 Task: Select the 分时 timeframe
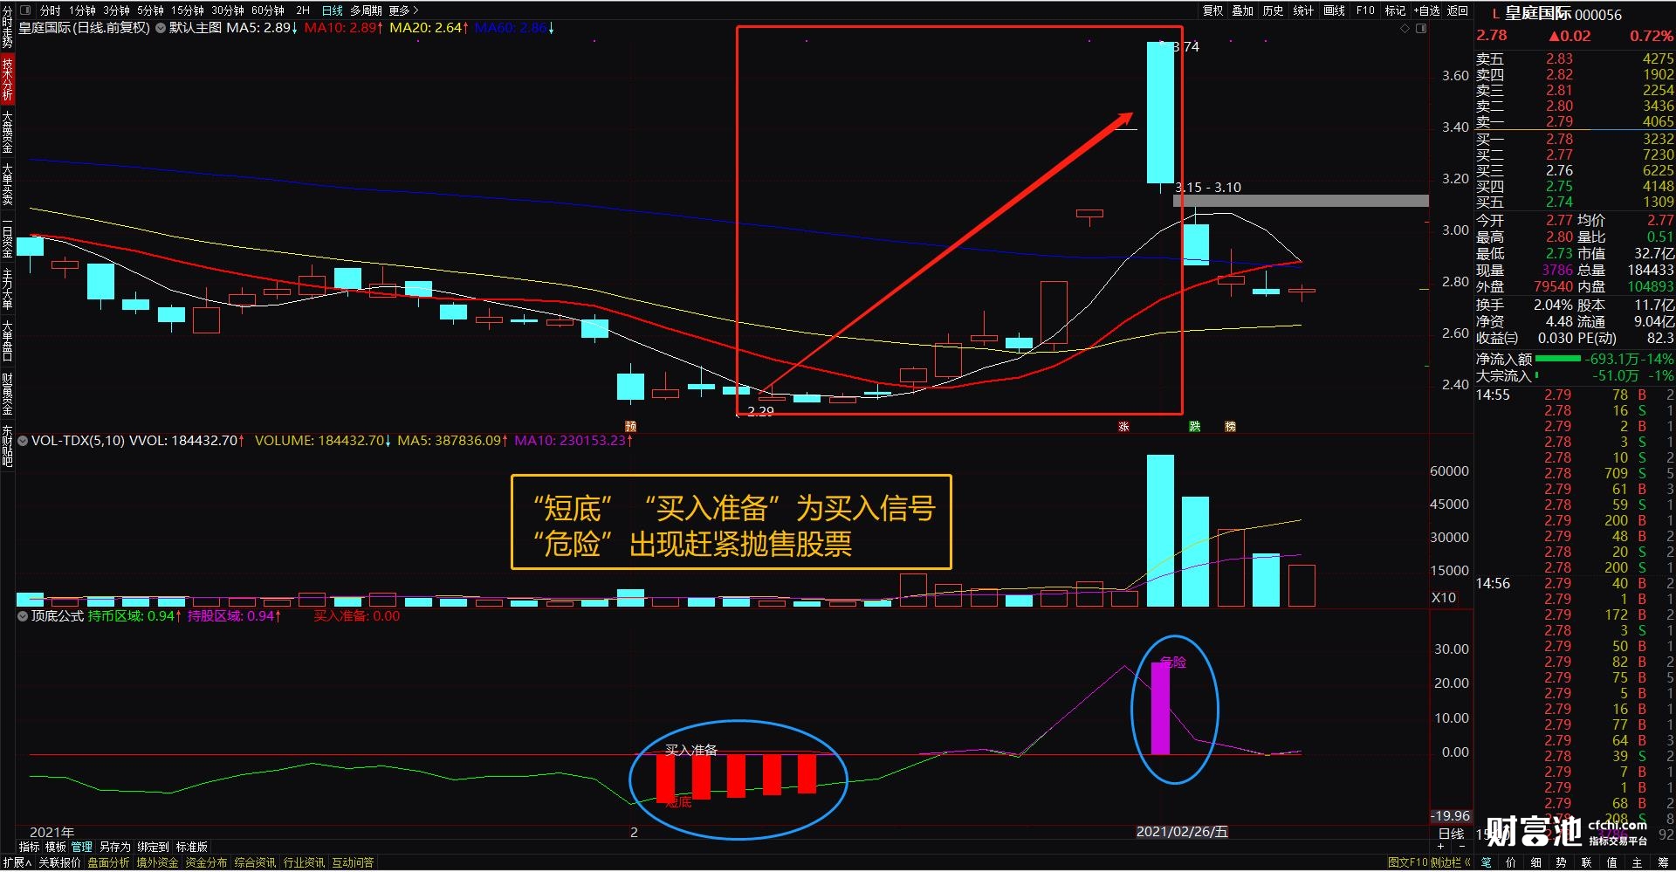(x=50, y=10)
